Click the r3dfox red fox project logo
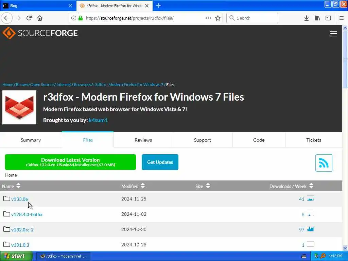The width and height of the screenshot is (348, 261). [19, 107]
